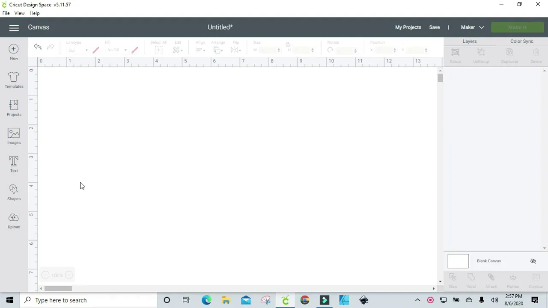This screenshot has height=308, width=548.
Task: Switch to the Layers tab
Action: click(470, 41)
